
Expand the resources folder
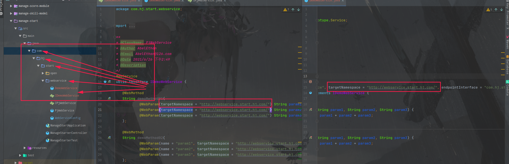[25, 148]
